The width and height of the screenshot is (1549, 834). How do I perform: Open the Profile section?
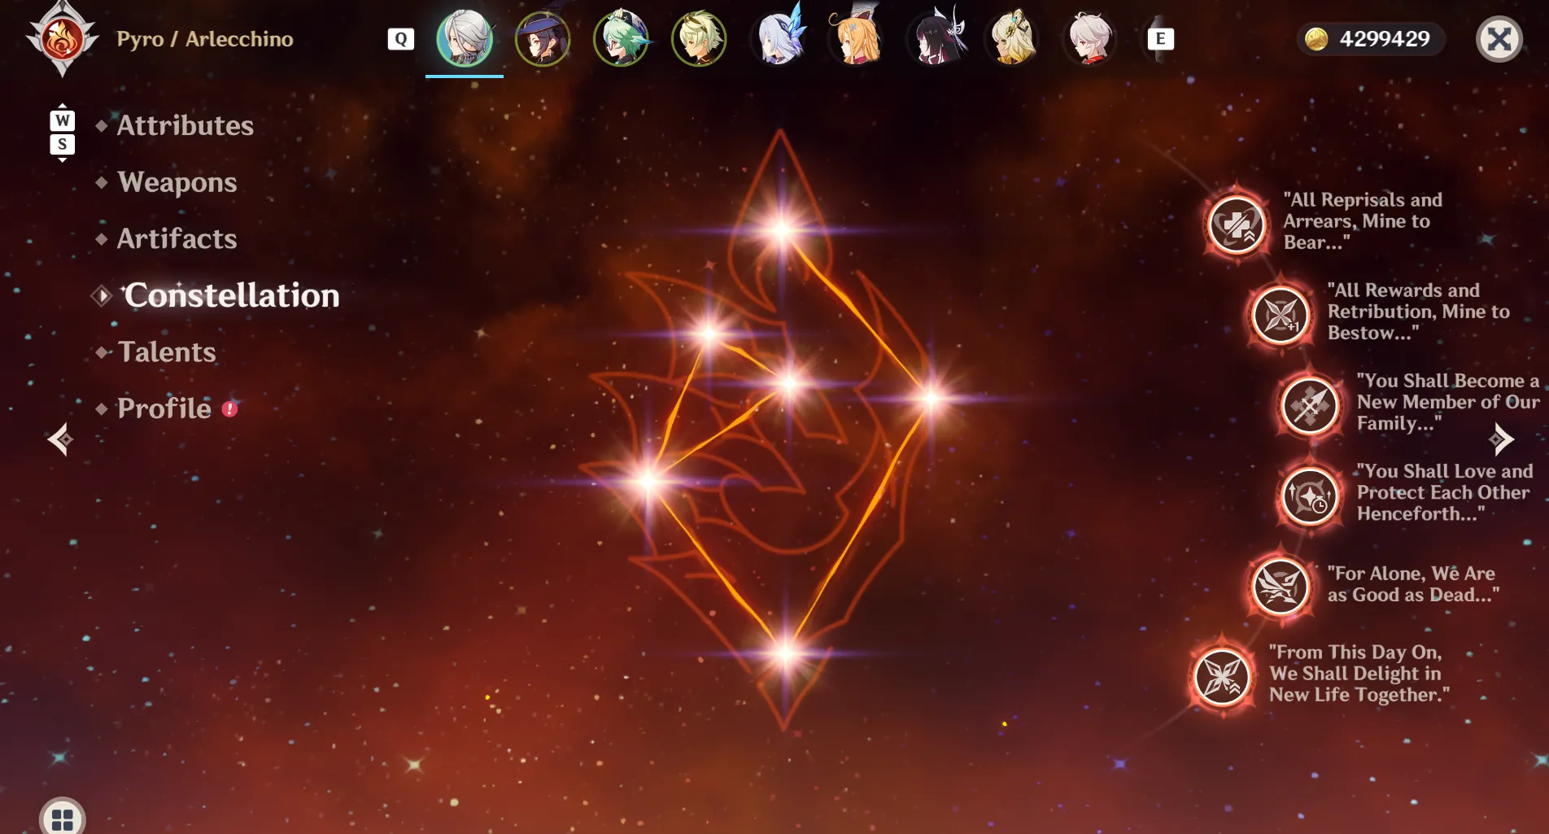[164, 408]
